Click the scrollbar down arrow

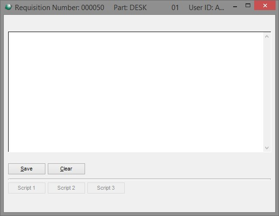[x=267, y=148]
